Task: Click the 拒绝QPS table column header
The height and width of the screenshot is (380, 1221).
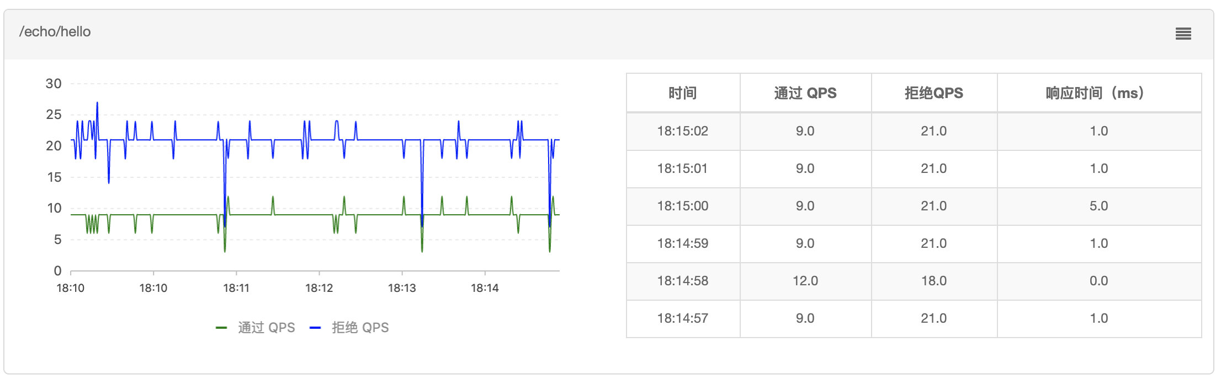Action: 933,93
